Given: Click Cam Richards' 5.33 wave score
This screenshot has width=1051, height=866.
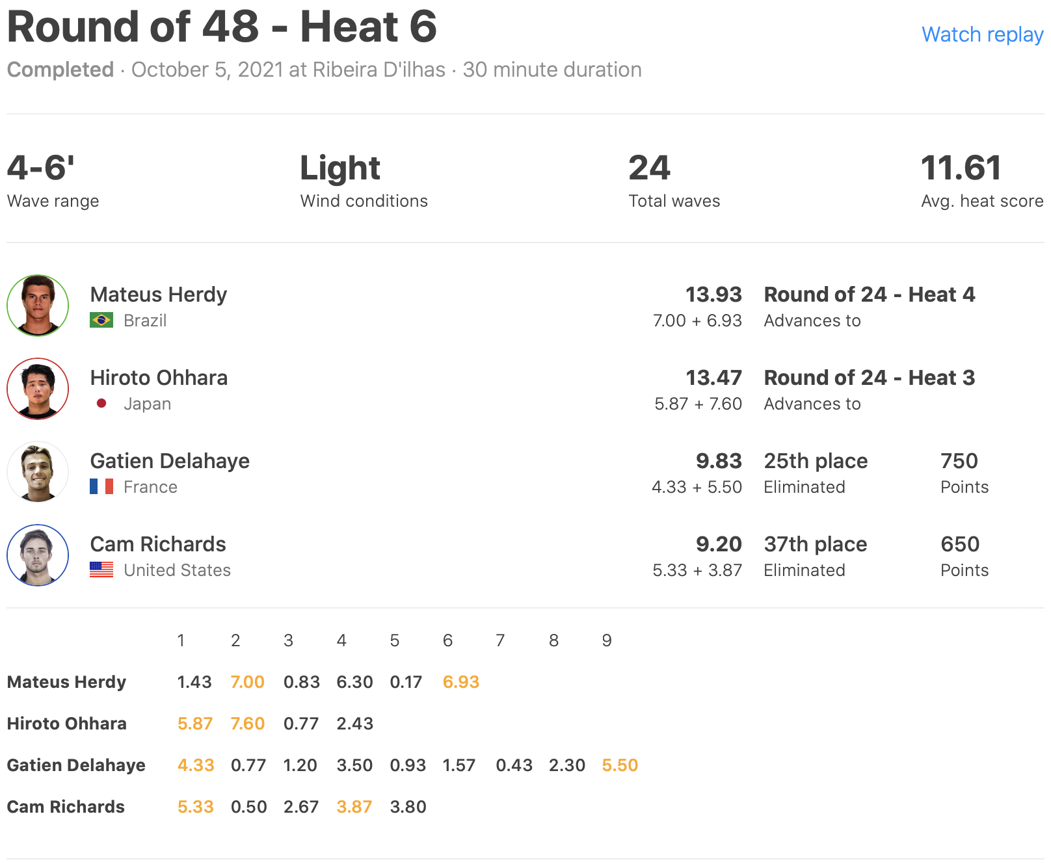Looking at the screenshot, I should 195,807.
